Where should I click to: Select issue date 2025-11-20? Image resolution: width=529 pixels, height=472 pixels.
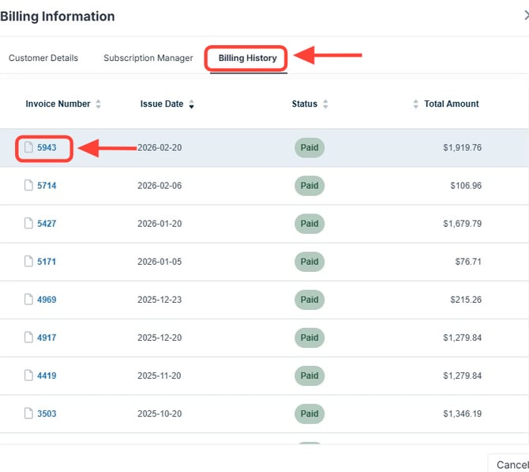(159, 376)
